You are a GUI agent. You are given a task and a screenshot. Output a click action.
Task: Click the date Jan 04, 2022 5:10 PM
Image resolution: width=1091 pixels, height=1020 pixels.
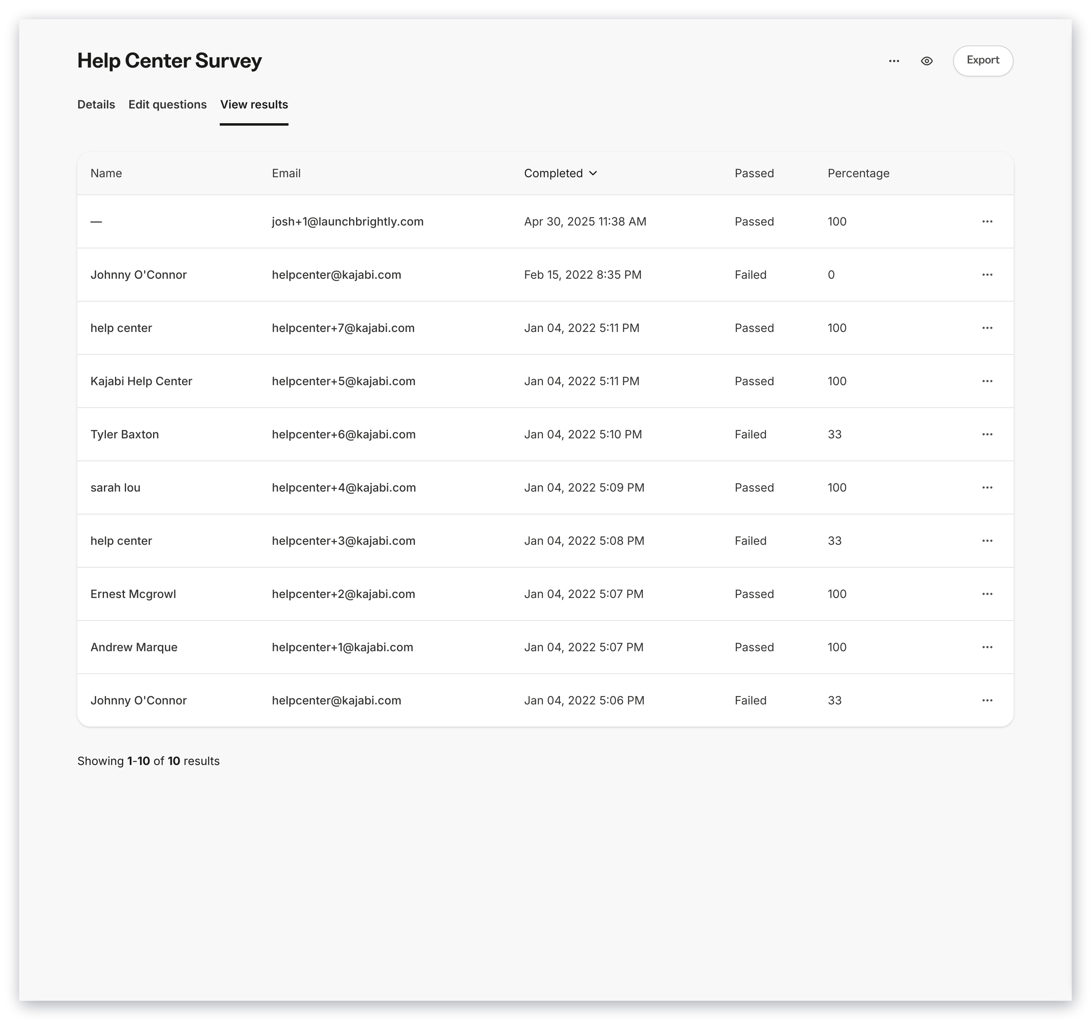coord(583,434)
